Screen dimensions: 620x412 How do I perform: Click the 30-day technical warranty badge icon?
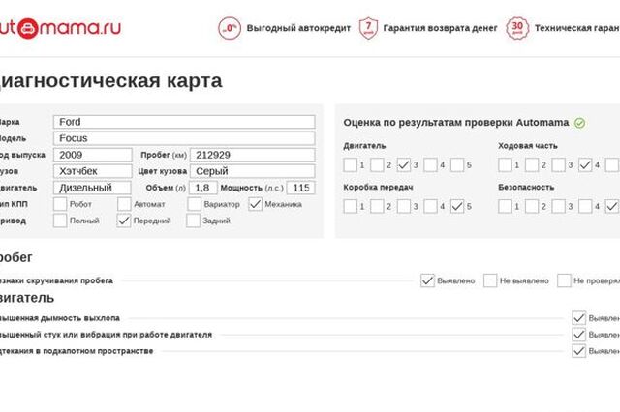[x=517, y=28]
